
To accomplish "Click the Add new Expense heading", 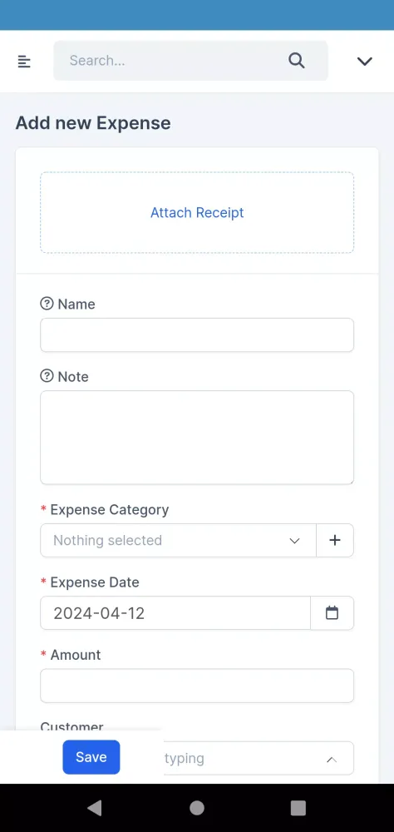I will click(93, 123).
